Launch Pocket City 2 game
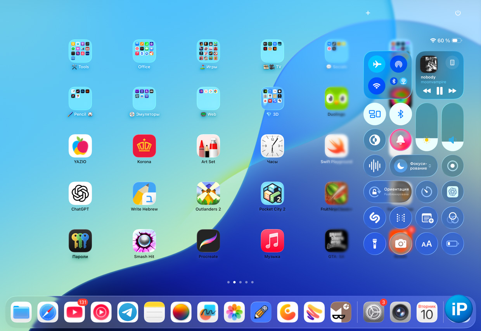481x331 pixels. pos(272,193)
